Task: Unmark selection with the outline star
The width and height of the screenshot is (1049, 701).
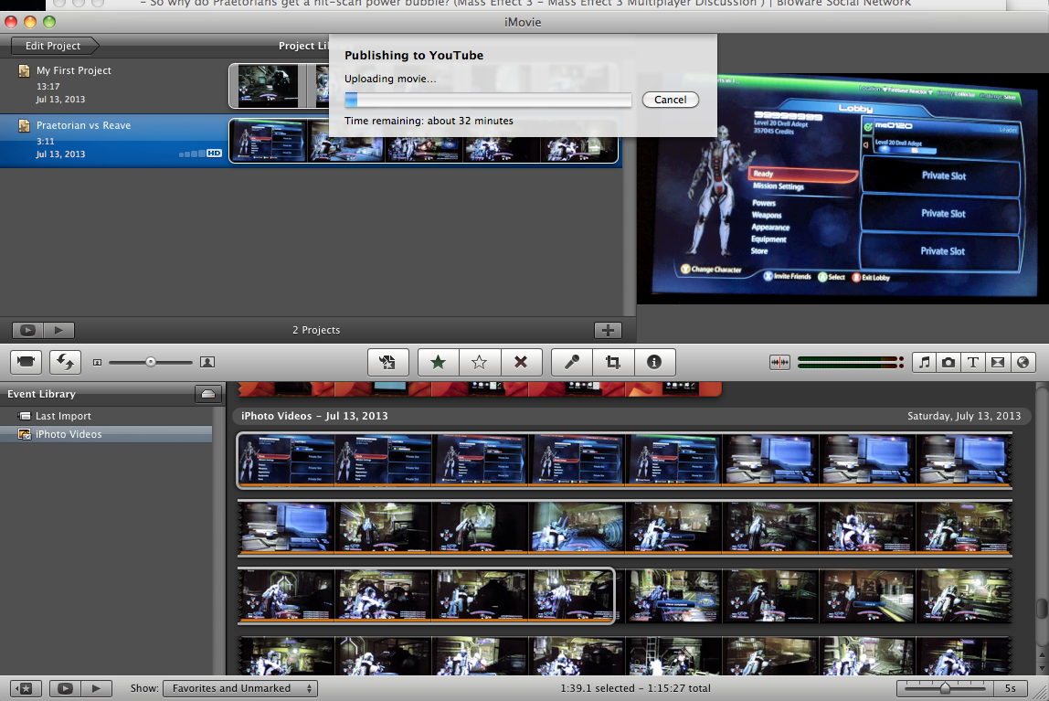Action: (x=479, y=362)
